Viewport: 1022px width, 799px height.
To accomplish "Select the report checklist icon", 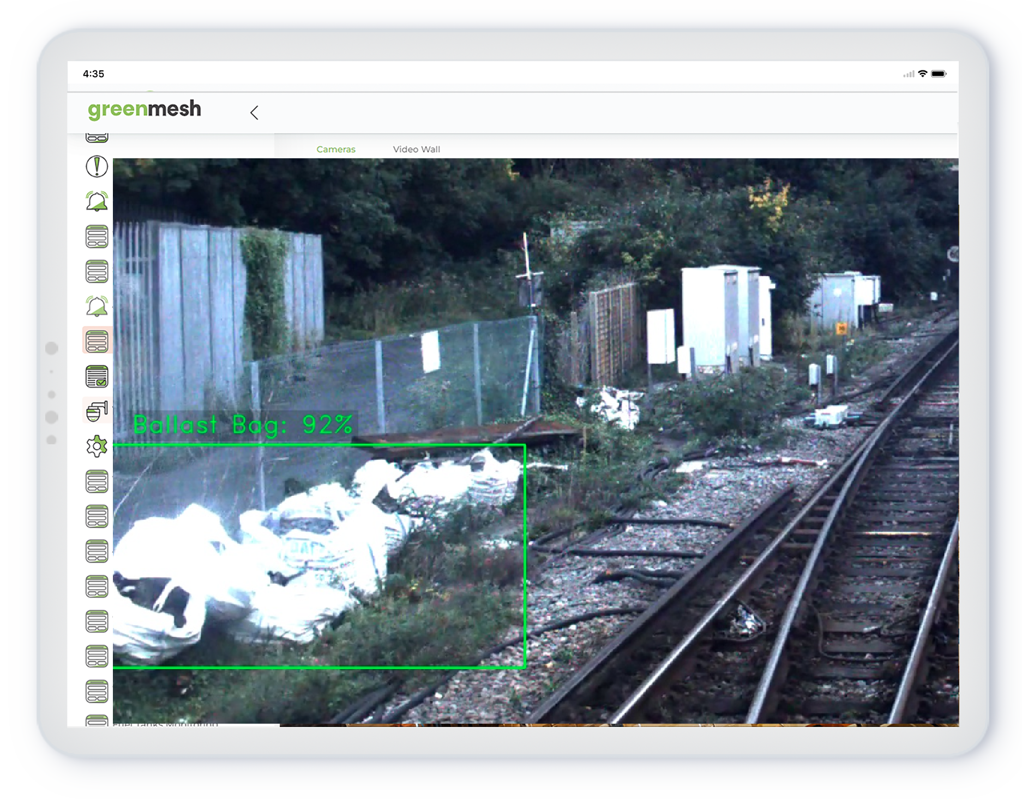I will [97, 375].
